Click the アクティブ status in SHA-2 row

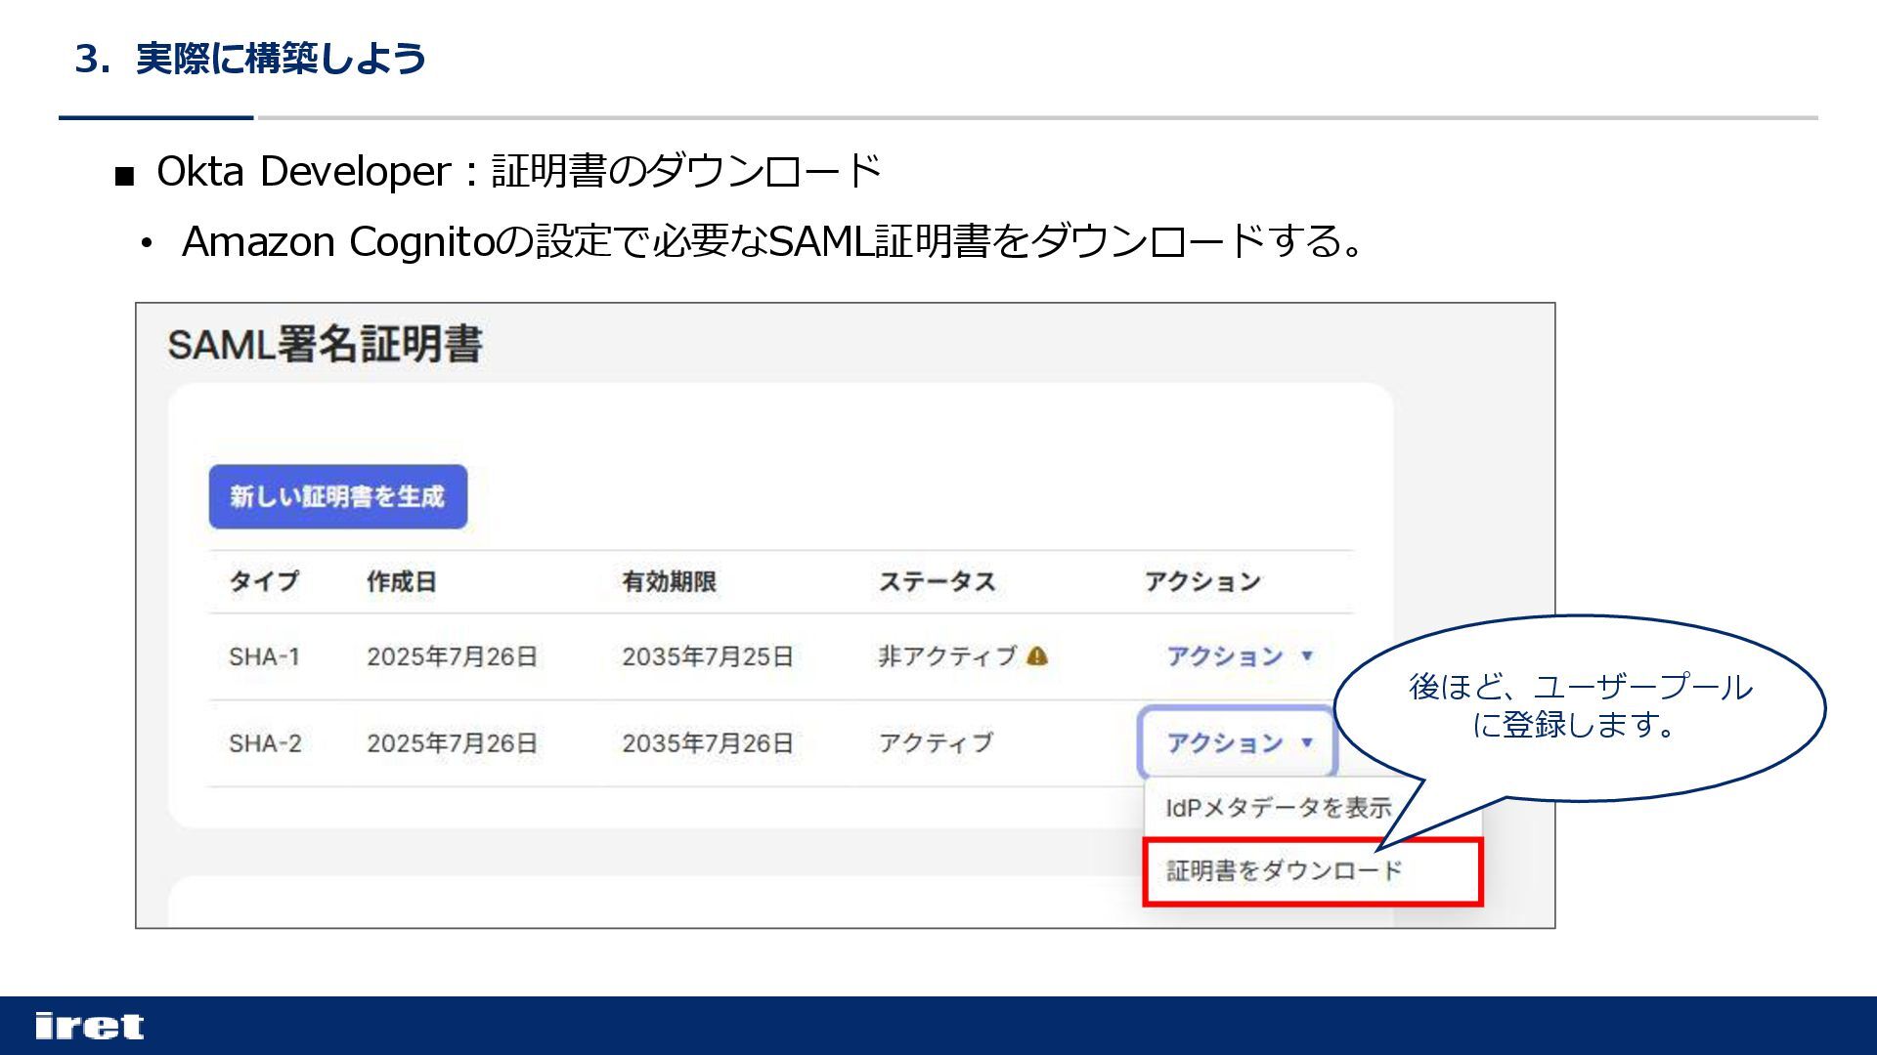click(935, 743)
